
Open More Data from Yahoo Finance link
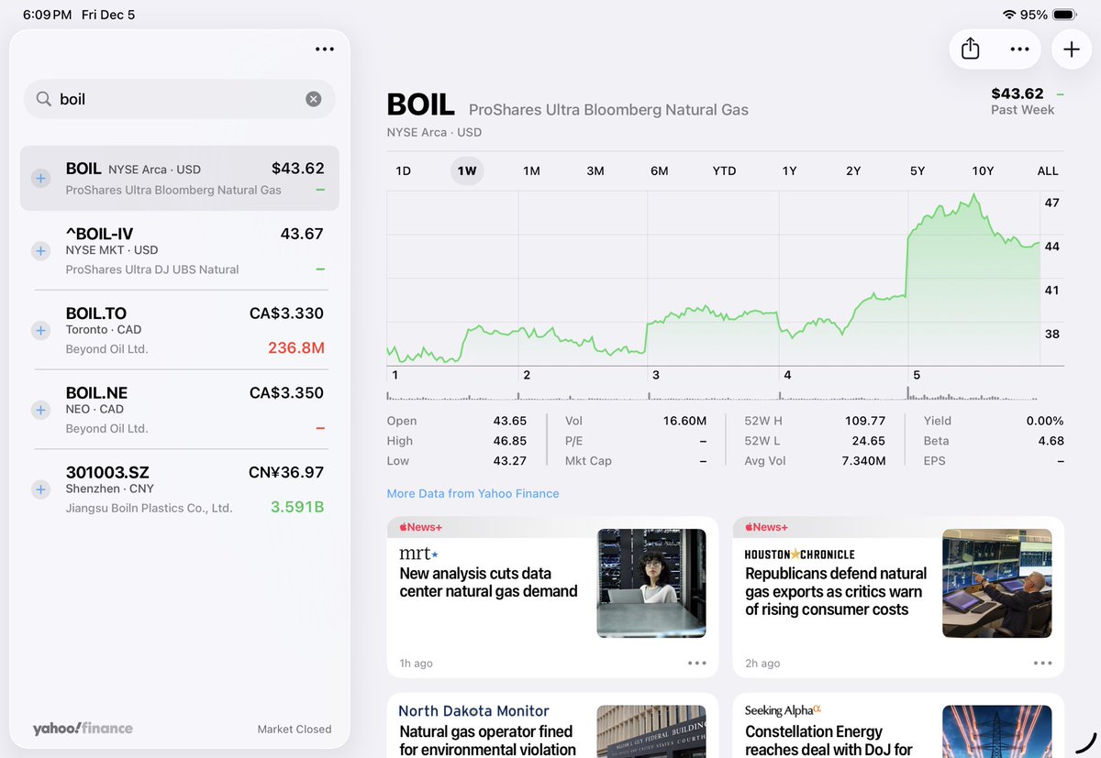click(473, 493)
